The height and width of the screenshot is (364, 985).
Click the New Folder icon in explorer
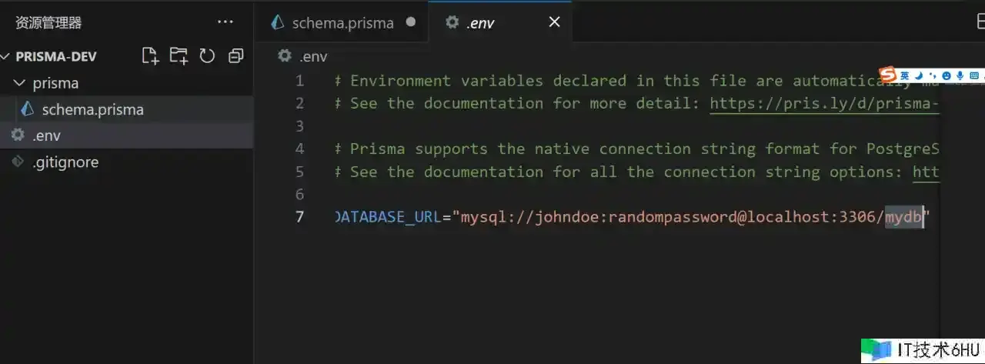(179, 55)
